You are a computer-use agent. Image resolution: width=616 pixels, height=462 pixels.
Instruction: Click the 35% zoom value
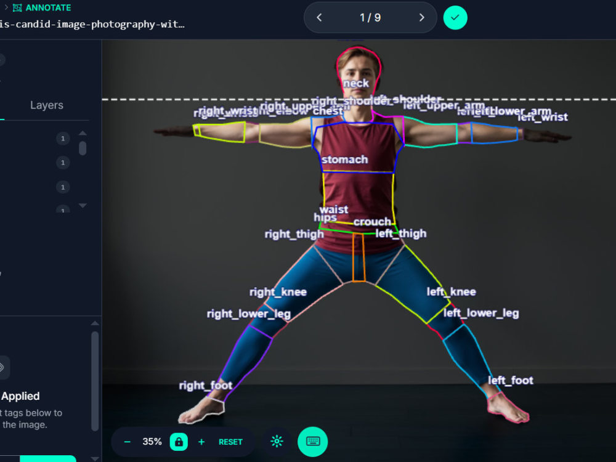pyautogui.click(x=152, y=442)
